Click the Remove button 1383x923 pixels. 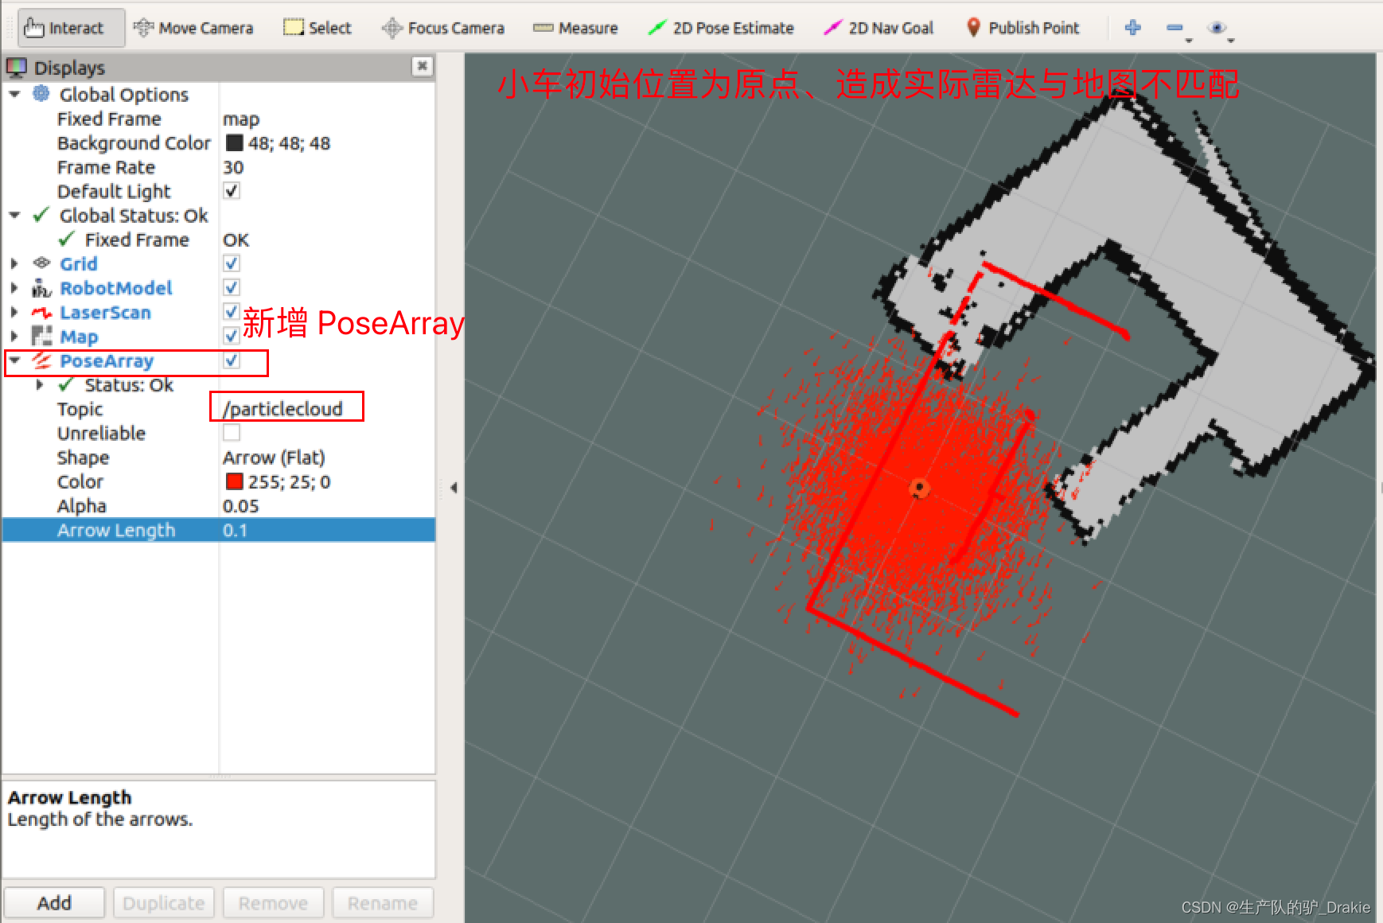tap(273, 903)
